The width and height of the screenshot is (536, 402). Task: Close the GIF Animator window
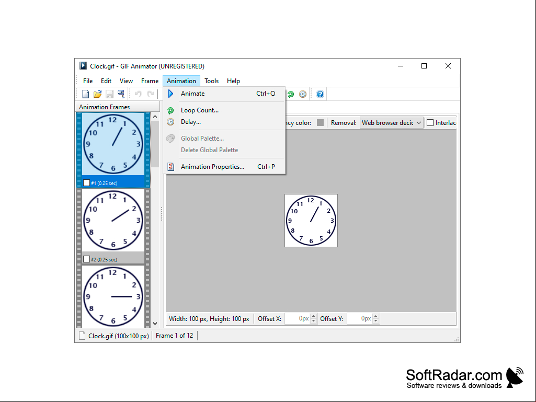coord(448,66)
